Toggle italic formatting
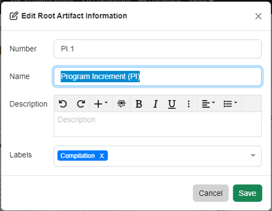The width and height of the screenshot is (272, 211). pyautogui.click(x=155, y=103)
